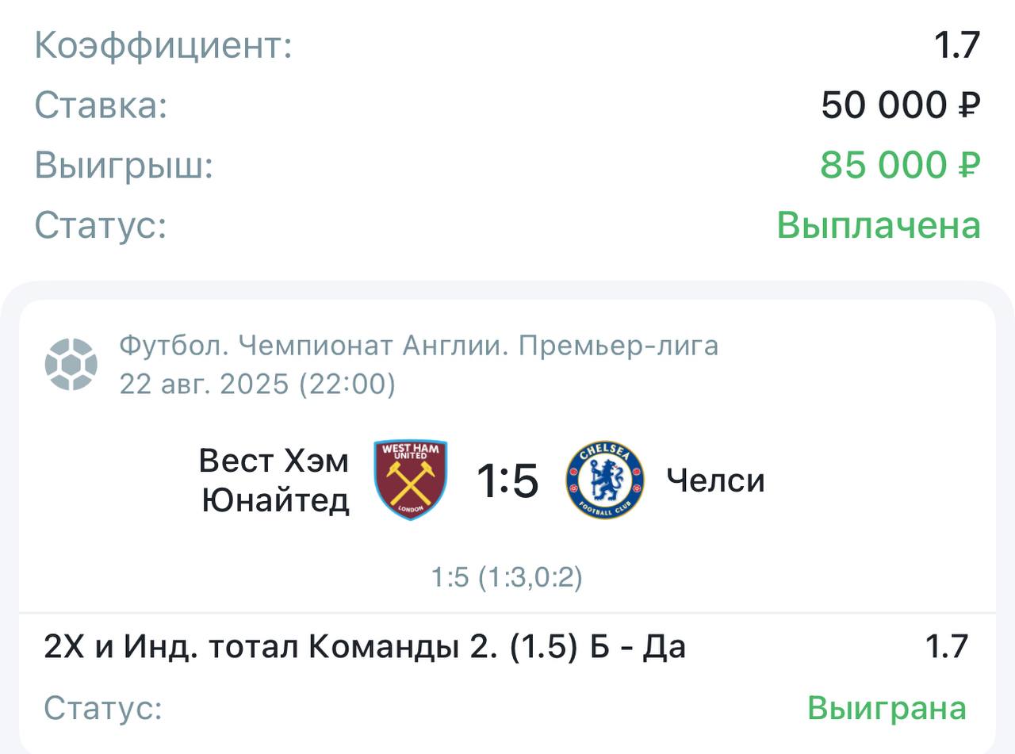1015x754 pixels.
Task: Click the Коэффициент label
Action: [163, 45]
